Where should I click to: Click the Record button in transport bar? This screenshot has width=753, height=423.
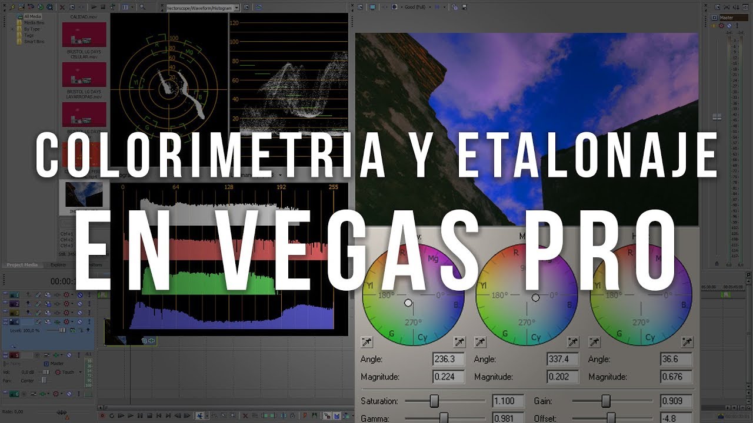pos(102,416)
